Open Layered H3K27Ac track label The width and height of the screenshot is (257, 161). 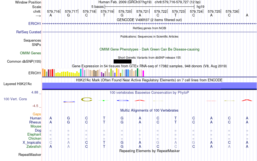(x=18, y=84)
